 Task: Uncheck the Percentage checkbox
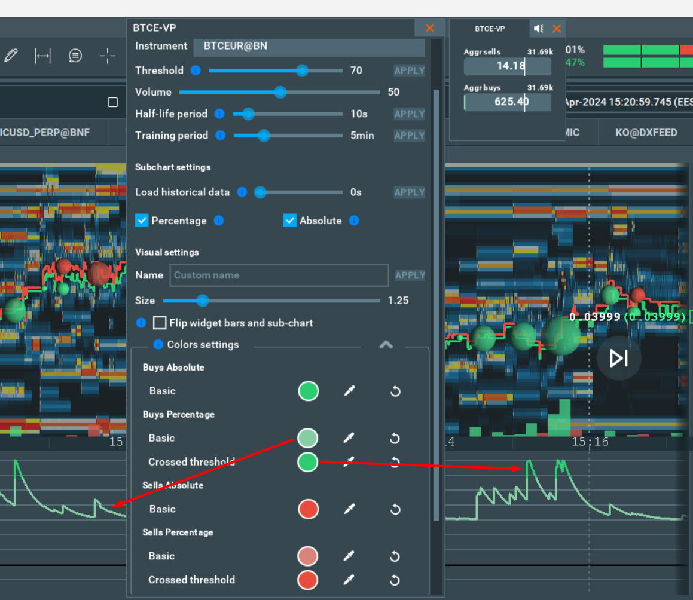pos(142,220)
